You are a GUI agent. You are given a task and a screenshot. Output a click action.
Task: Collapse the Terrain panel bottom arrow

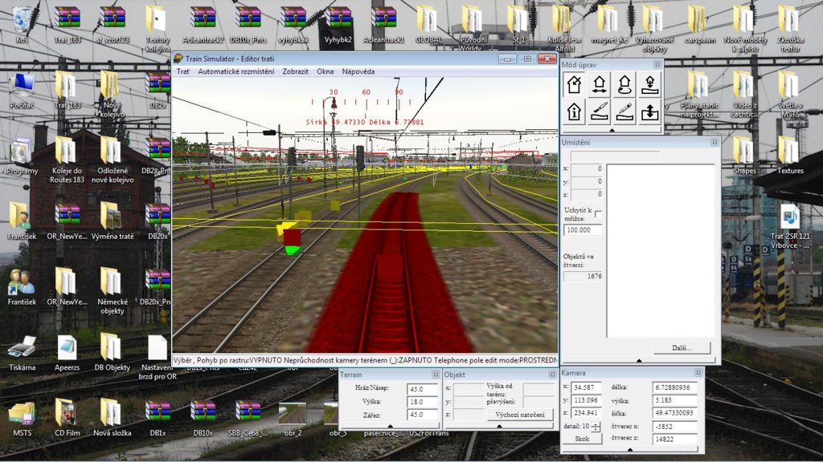(389, 427)
